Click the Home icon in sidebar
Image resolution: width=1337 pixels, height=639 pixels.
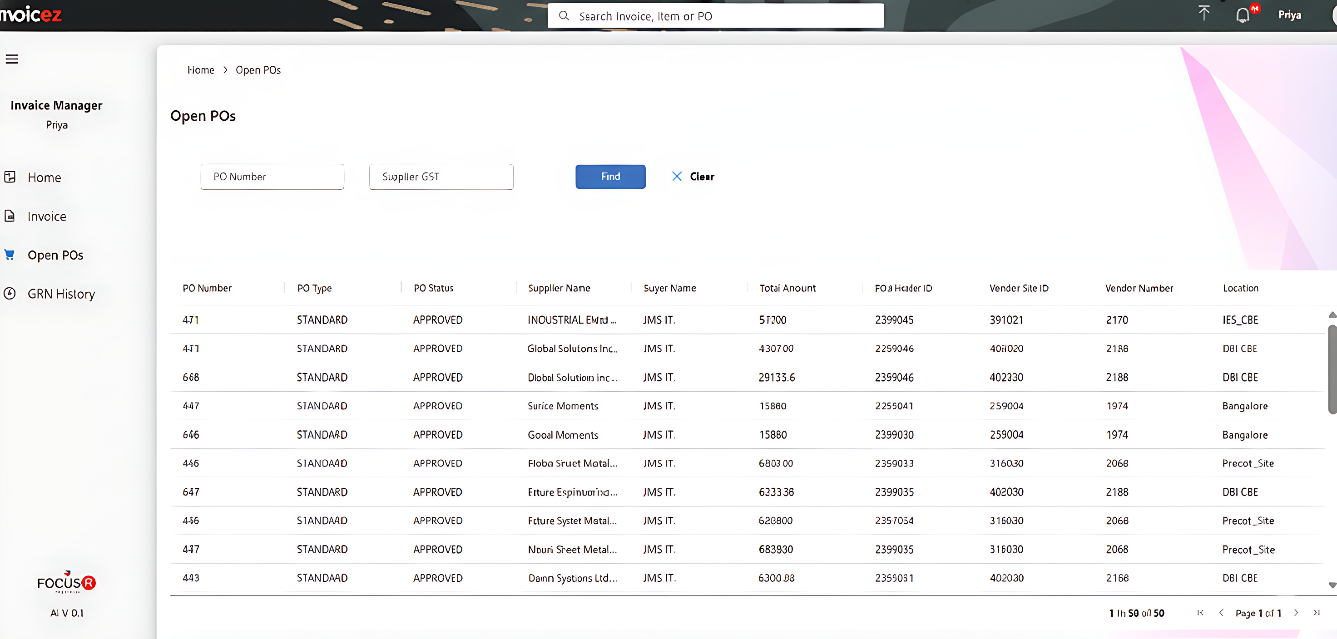point(10,177)
